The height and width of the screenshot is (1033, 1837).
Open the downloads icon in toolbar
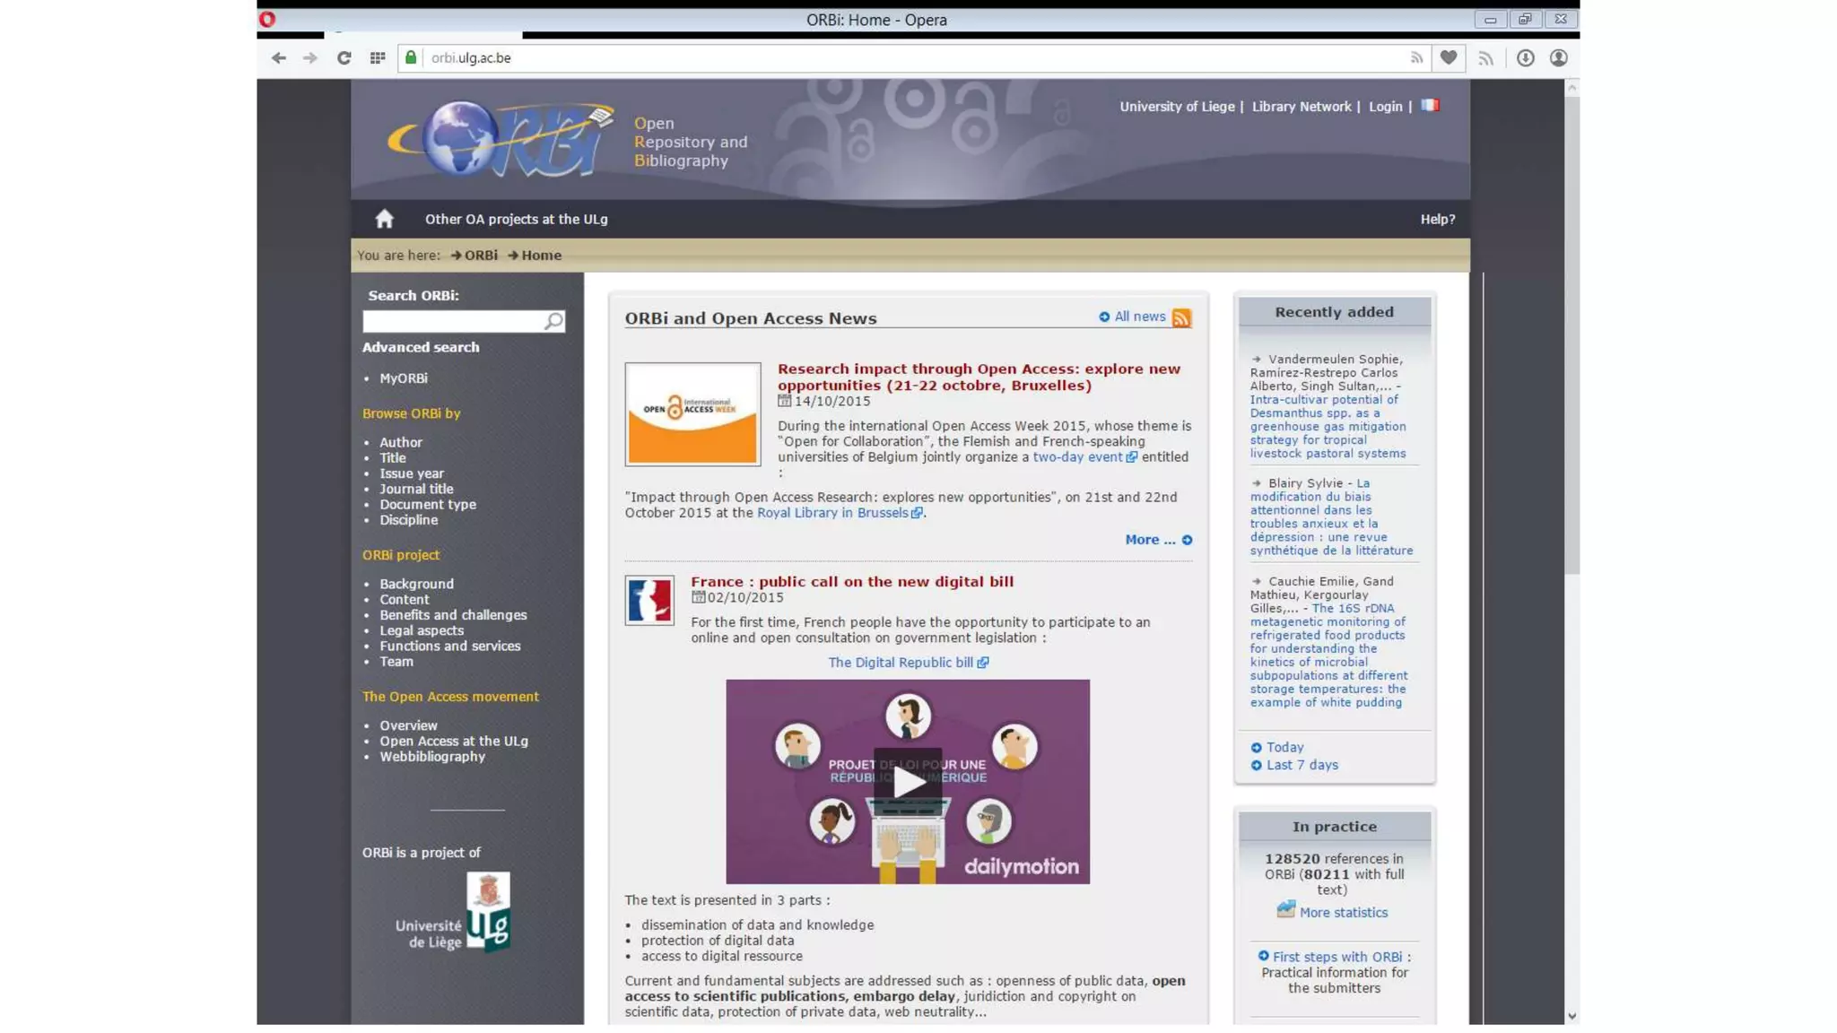point(1525,57)
